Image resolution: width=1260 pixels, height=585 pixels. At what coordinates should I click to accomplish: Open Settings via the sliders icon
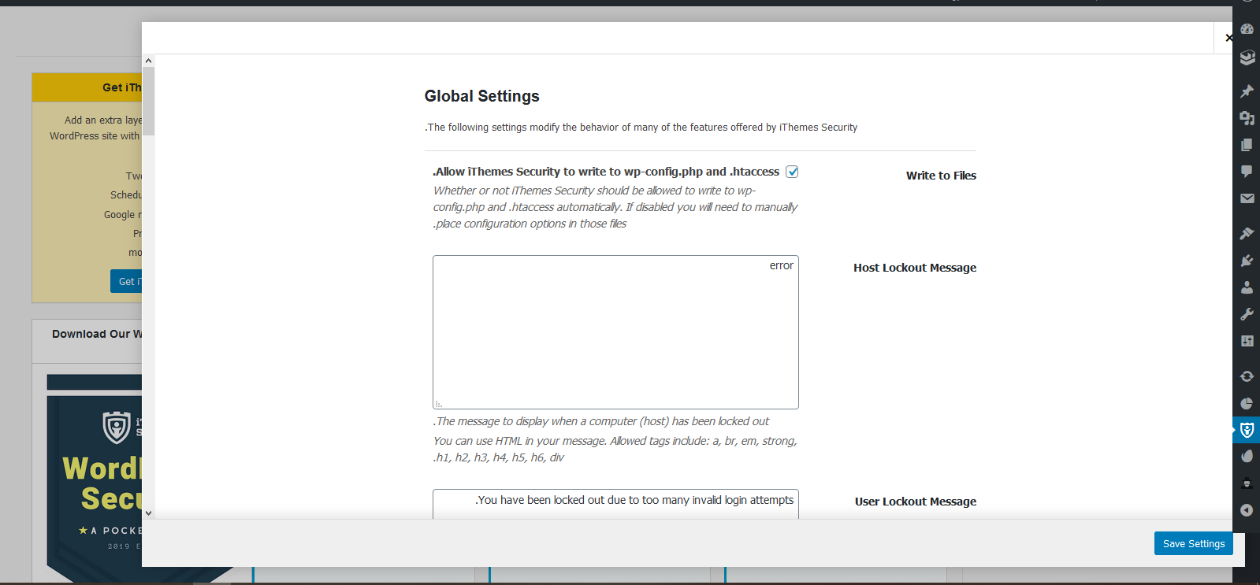point(1247,341)
